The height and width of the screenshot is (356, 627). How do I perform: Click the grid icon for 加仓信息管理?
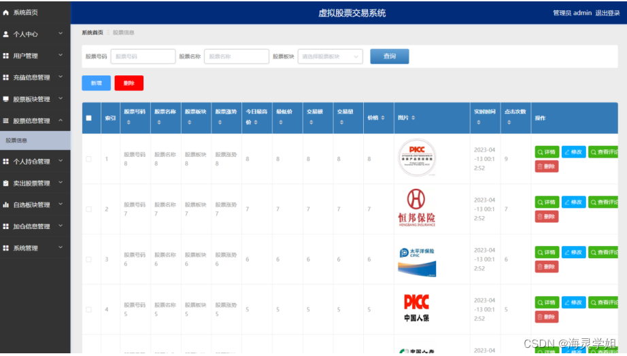coord(5,226)
